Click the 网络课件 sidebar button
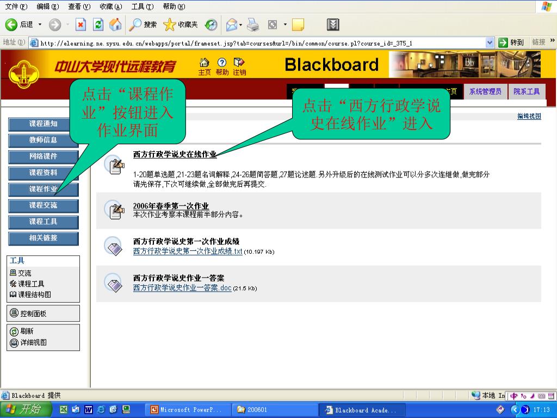 coord(44,157)
